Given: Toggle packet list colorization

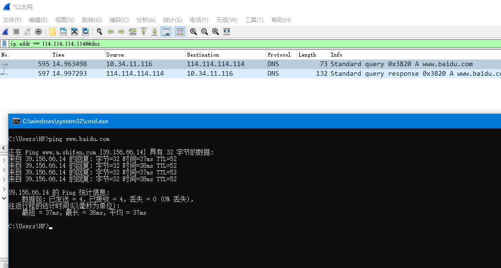Looking at the screenshot, I should pos(180,32).
